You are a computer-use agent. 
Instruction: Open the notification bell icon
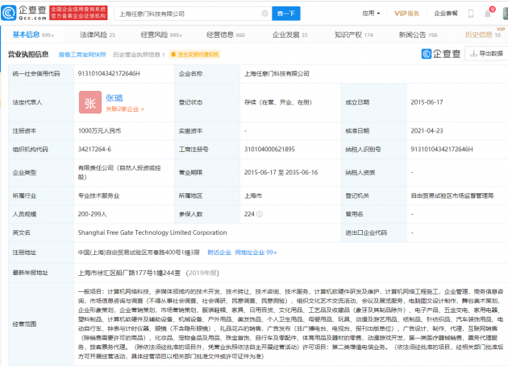488,14
